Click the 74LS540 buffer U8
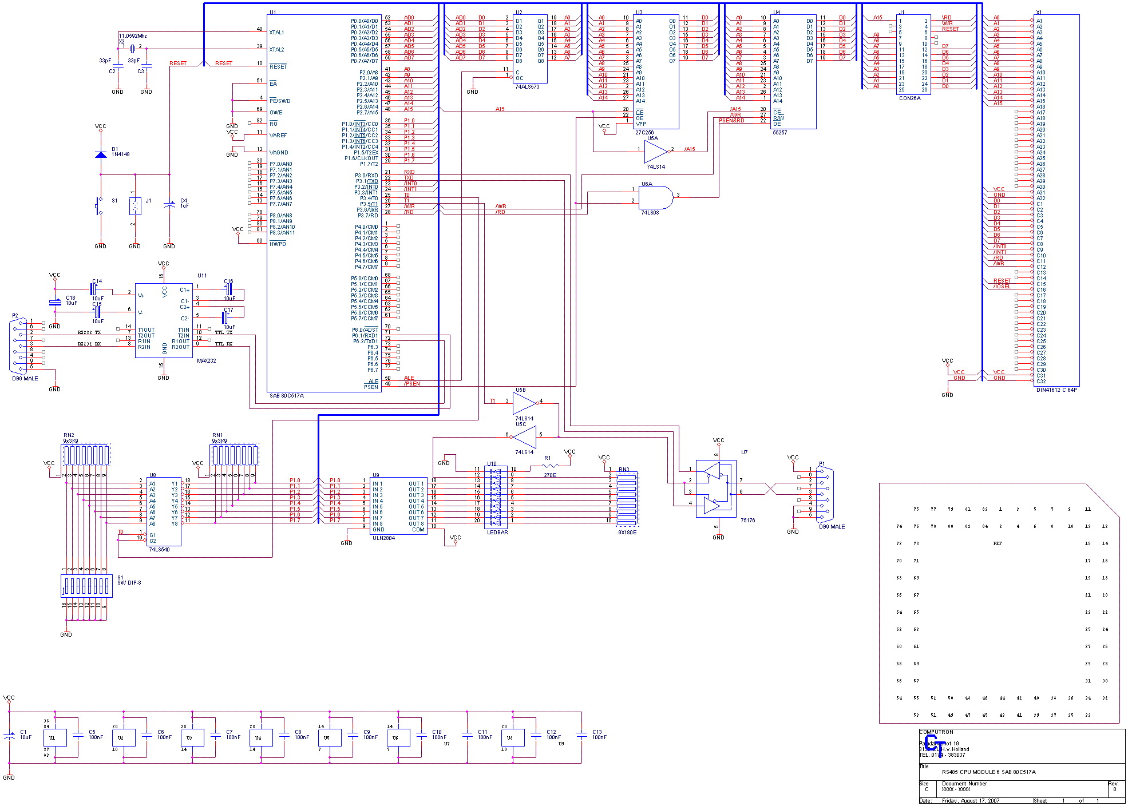Viewport: 1128px width, 806px height. 163,512
